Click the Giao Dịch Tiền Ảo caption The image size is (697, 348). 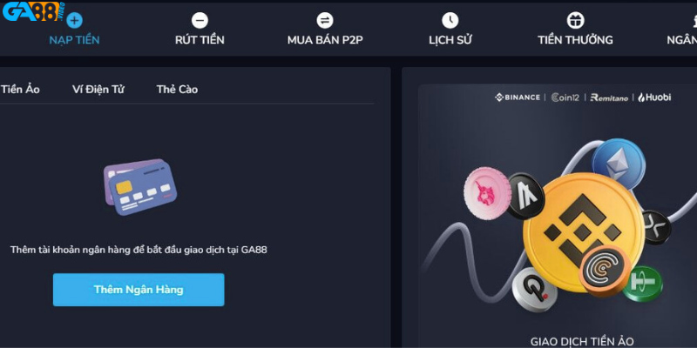click(582, 341)
